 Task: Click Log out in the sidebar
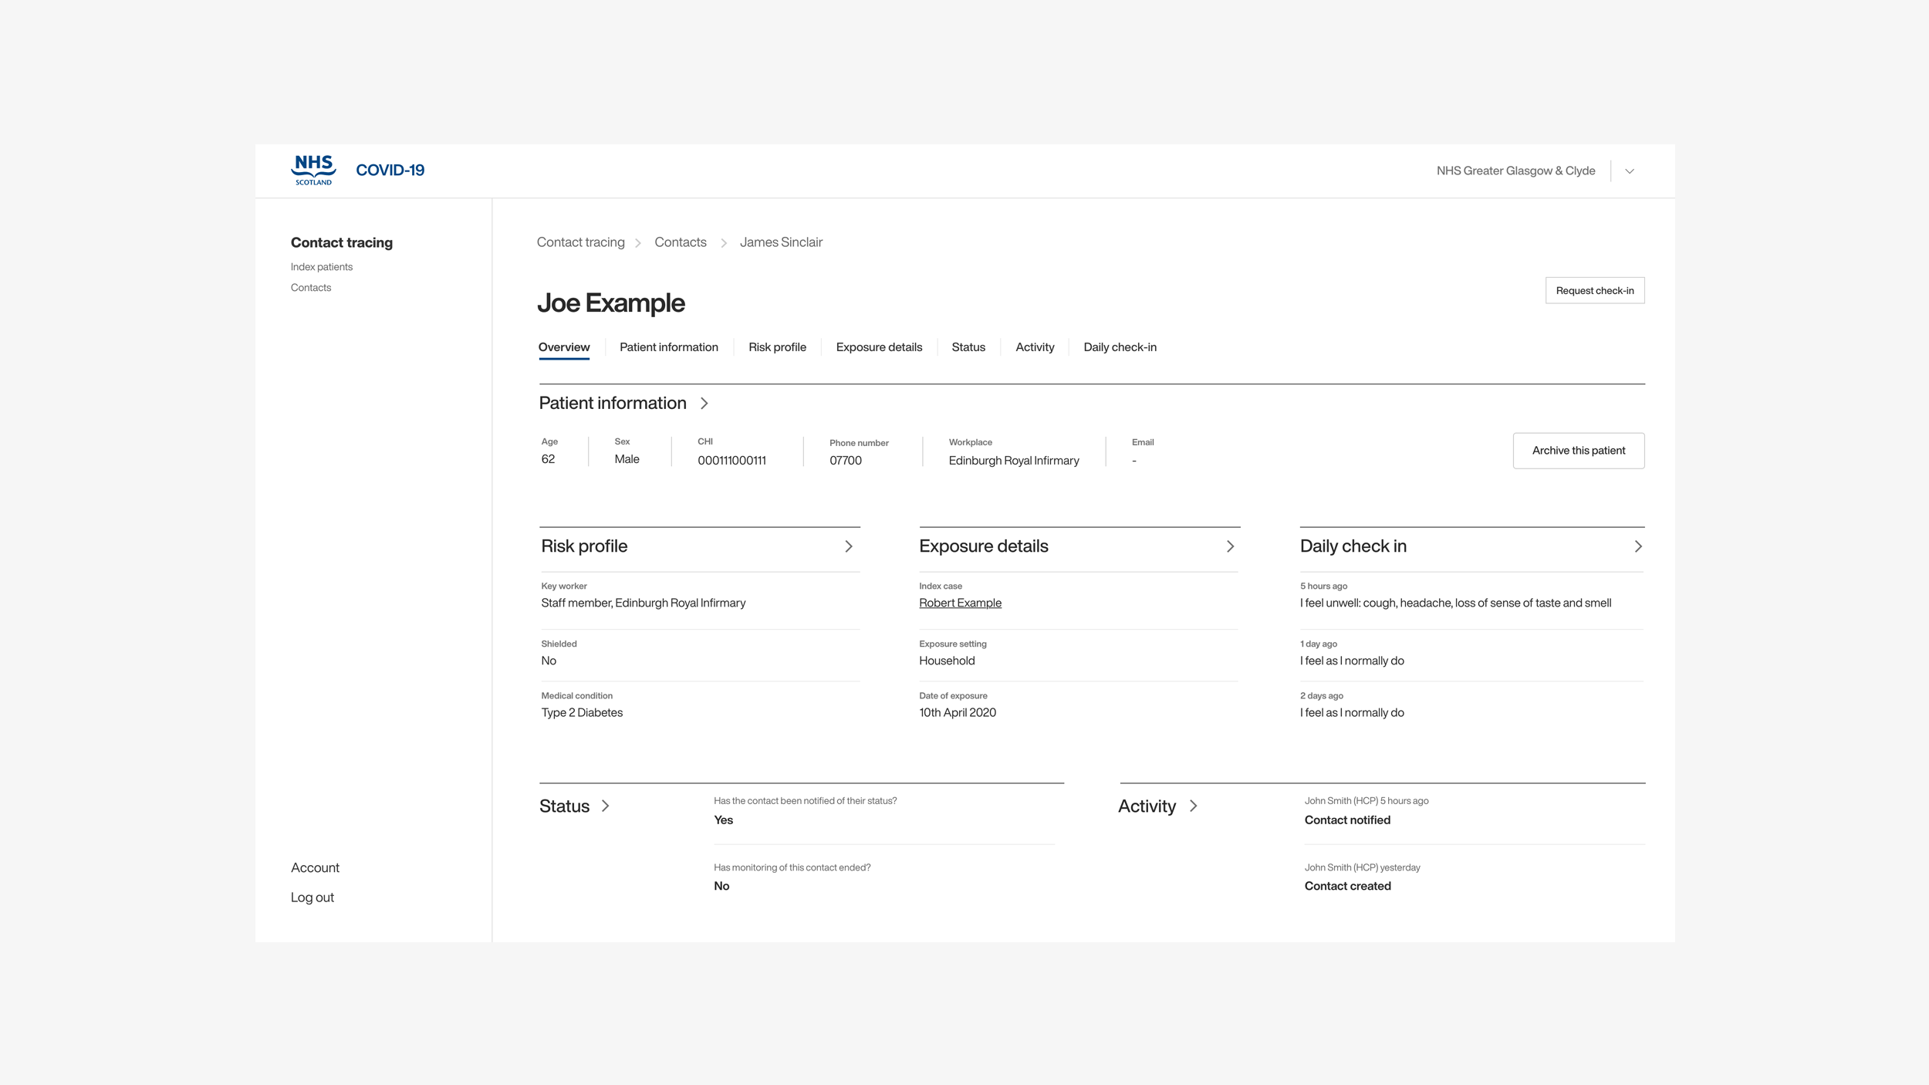click(x=312, y=897)
